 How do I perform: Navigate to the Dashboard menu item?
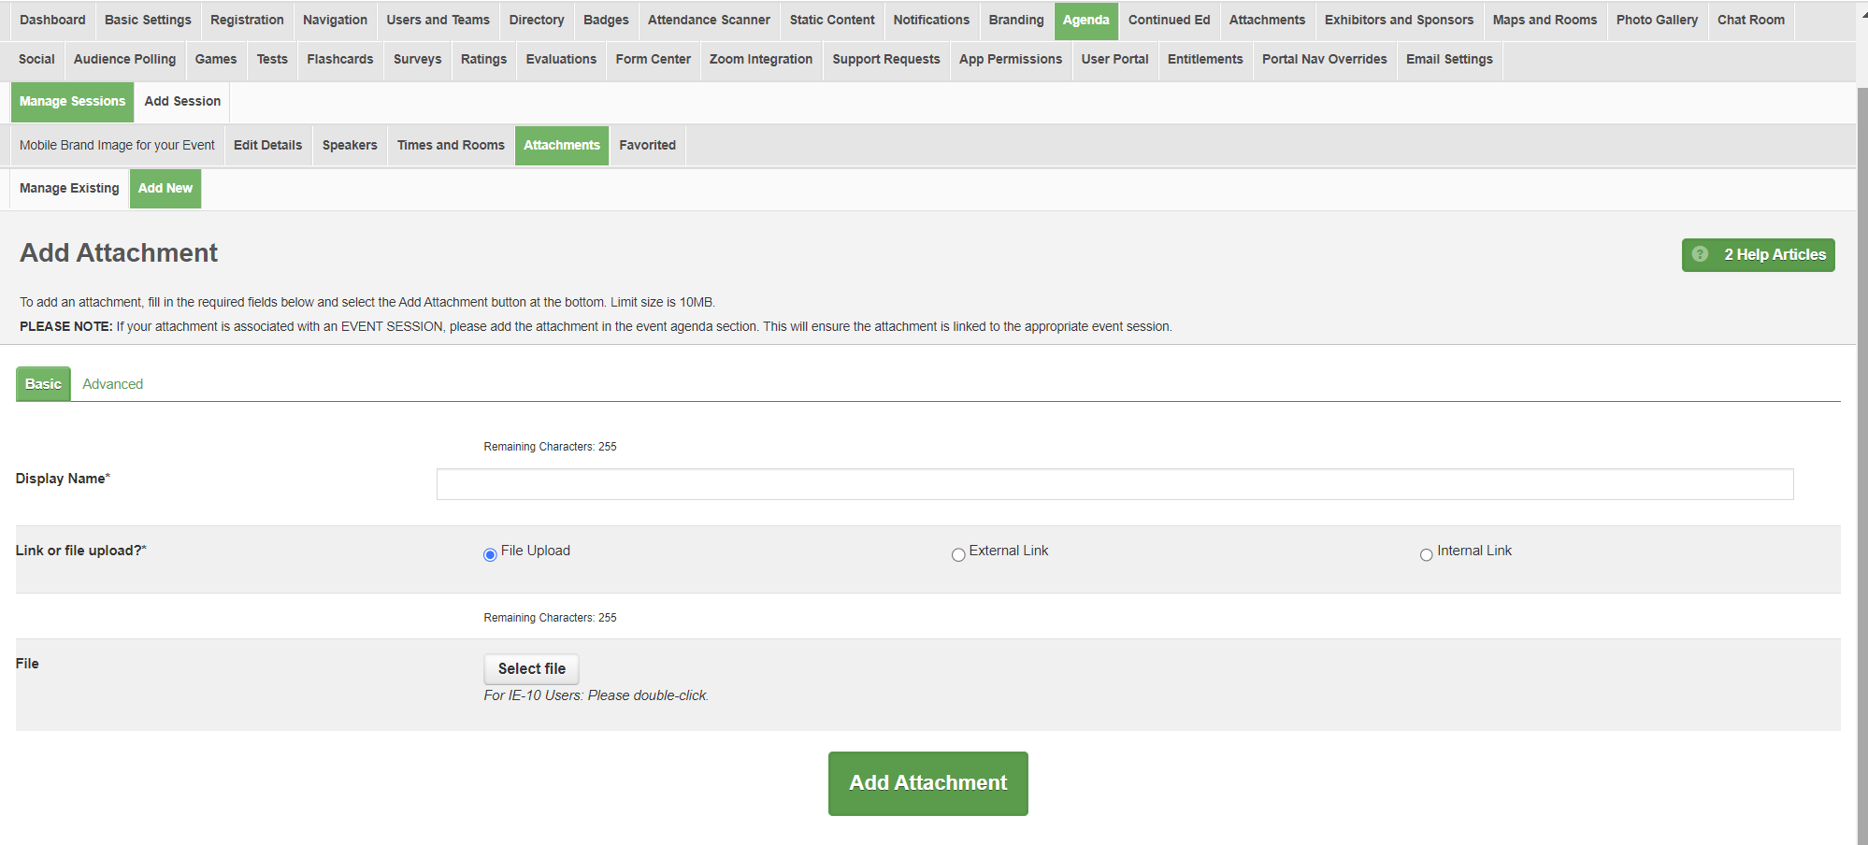[52, 20]
